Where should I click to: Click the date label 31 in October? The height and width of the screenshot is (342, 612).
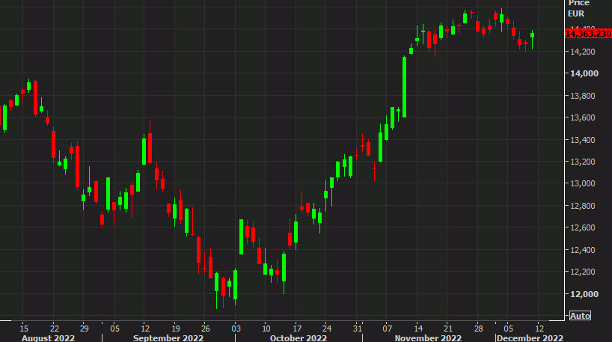point(357,329)
